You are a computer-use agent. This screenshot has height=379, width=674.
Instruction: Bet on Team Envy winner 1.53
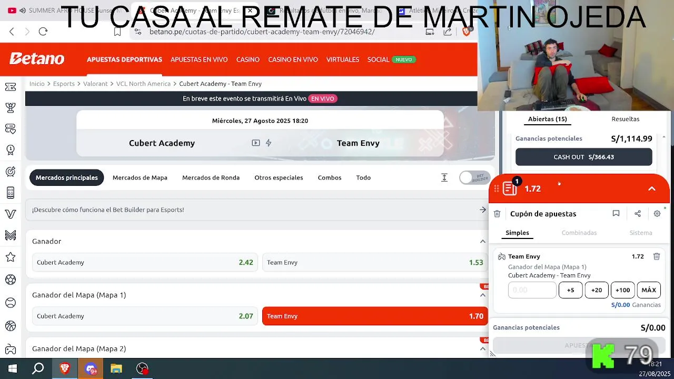click(x=375, y=262)
